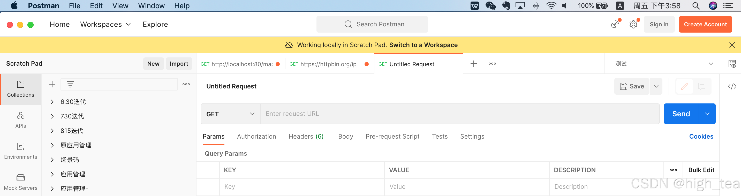Expand the 730迭代 collection
Image resolution: width=741 pixels, height=196 pixels.
(52, 116)
